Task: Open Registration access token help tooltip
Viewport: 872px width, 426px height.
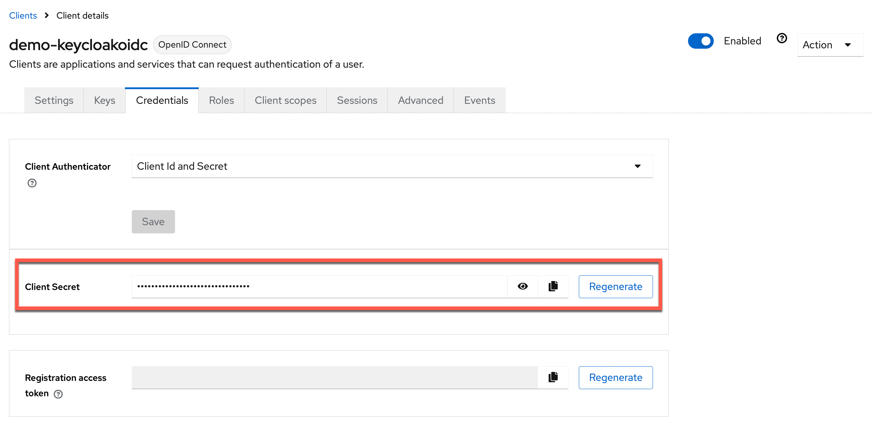Action: click(58, 394)
